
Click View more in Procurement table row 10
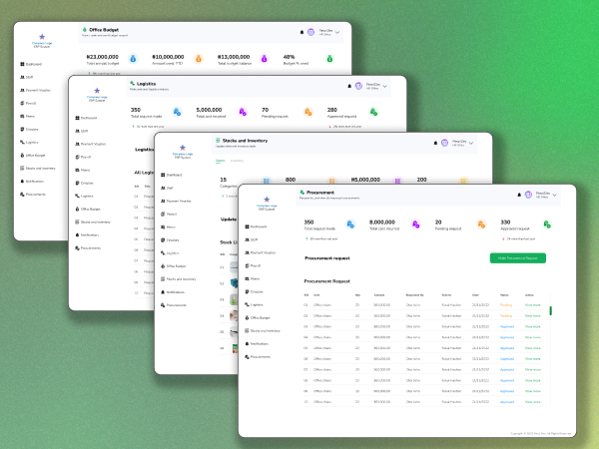532,402
